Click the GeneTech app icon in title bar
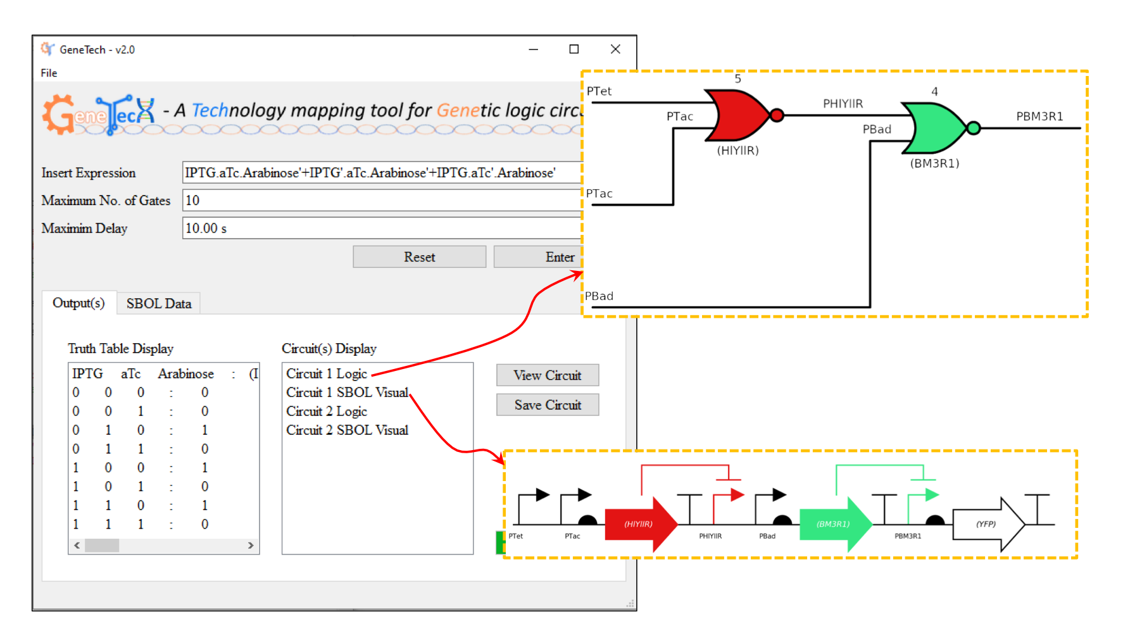Screen dimensions: 1123x621 (x=47, y=49)
